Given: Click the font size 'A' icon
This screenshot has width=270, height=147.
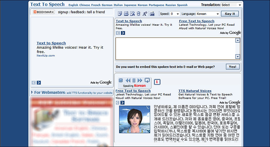Looking at the screenshot, I should point(145,14).
